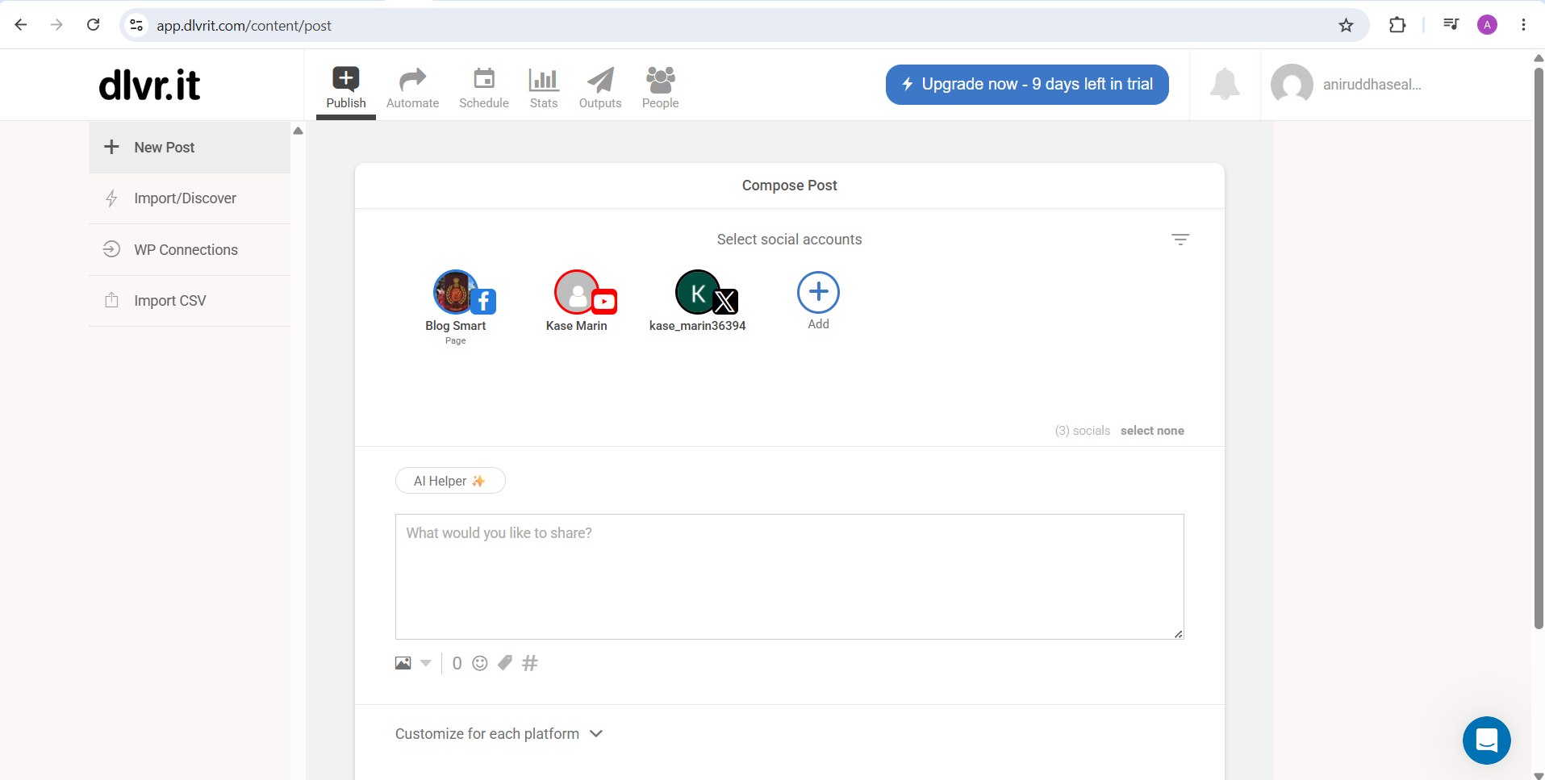View the Stats tab
Screen dimensions: 1545x780
[x=544, y=88]
